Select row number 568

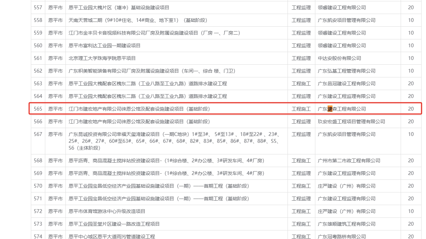pyautogui.click(x=38, y=161)
